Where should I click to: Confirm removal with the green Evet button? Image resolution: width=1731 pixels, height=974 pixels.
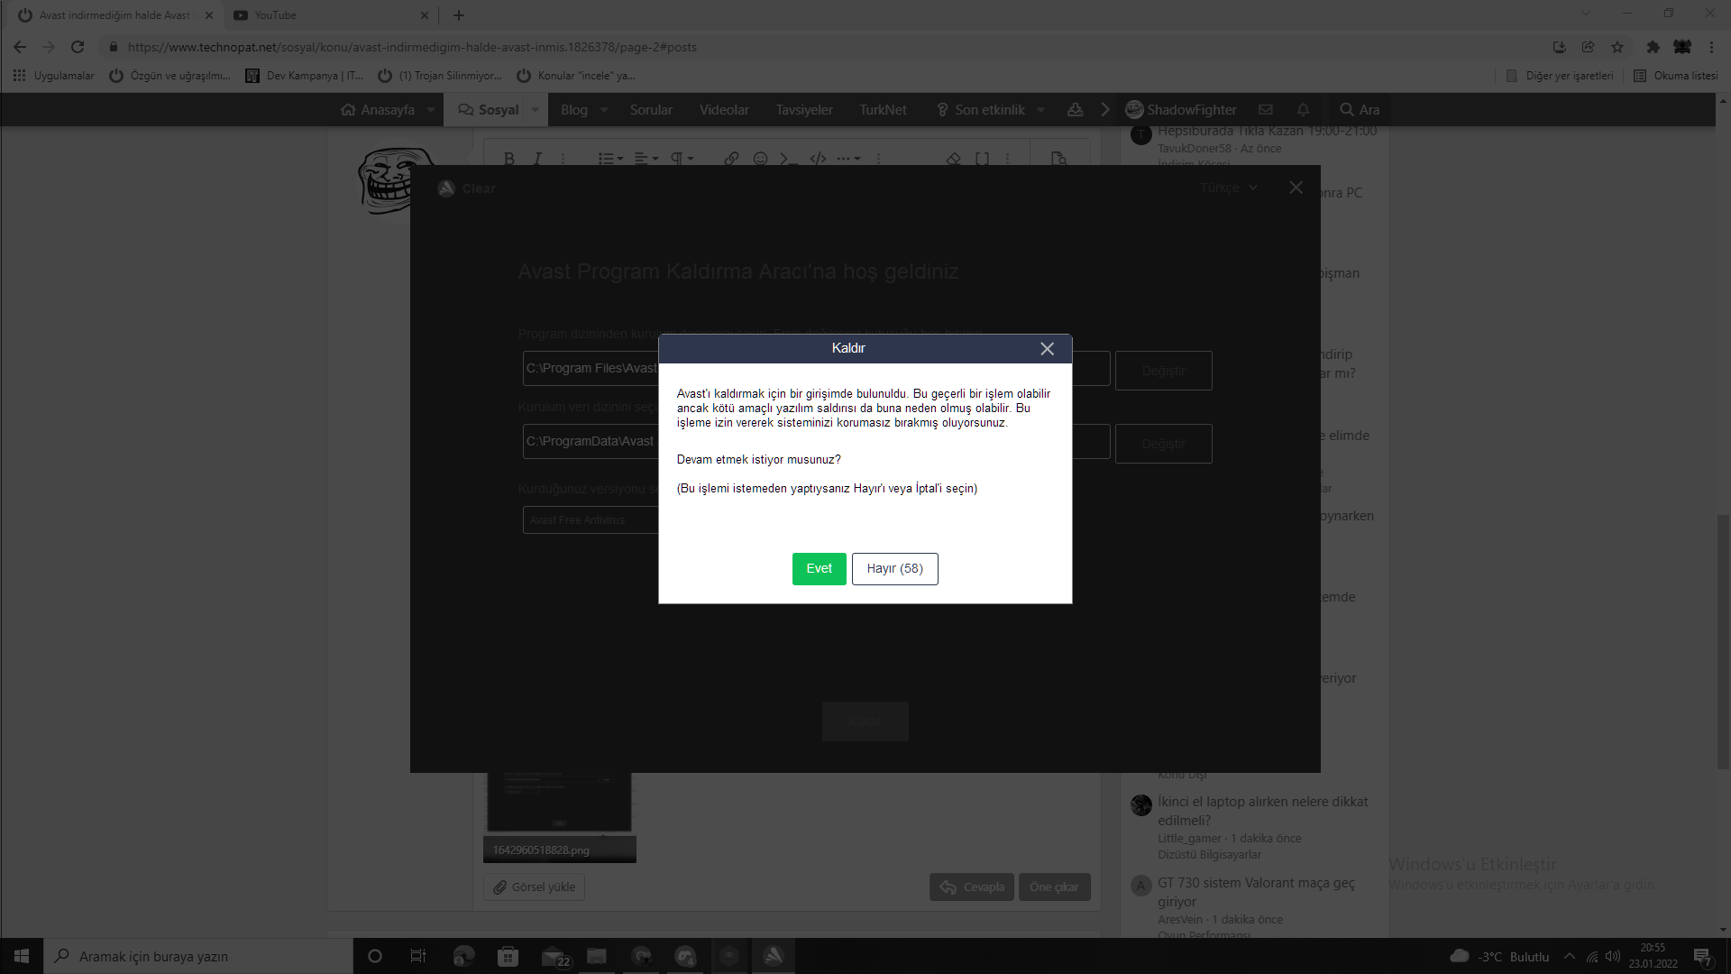point(819,568)
